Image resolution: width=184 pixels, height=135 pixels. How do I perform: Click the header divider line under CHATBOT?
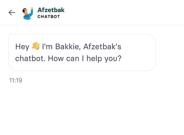click(x=92, y=25)
